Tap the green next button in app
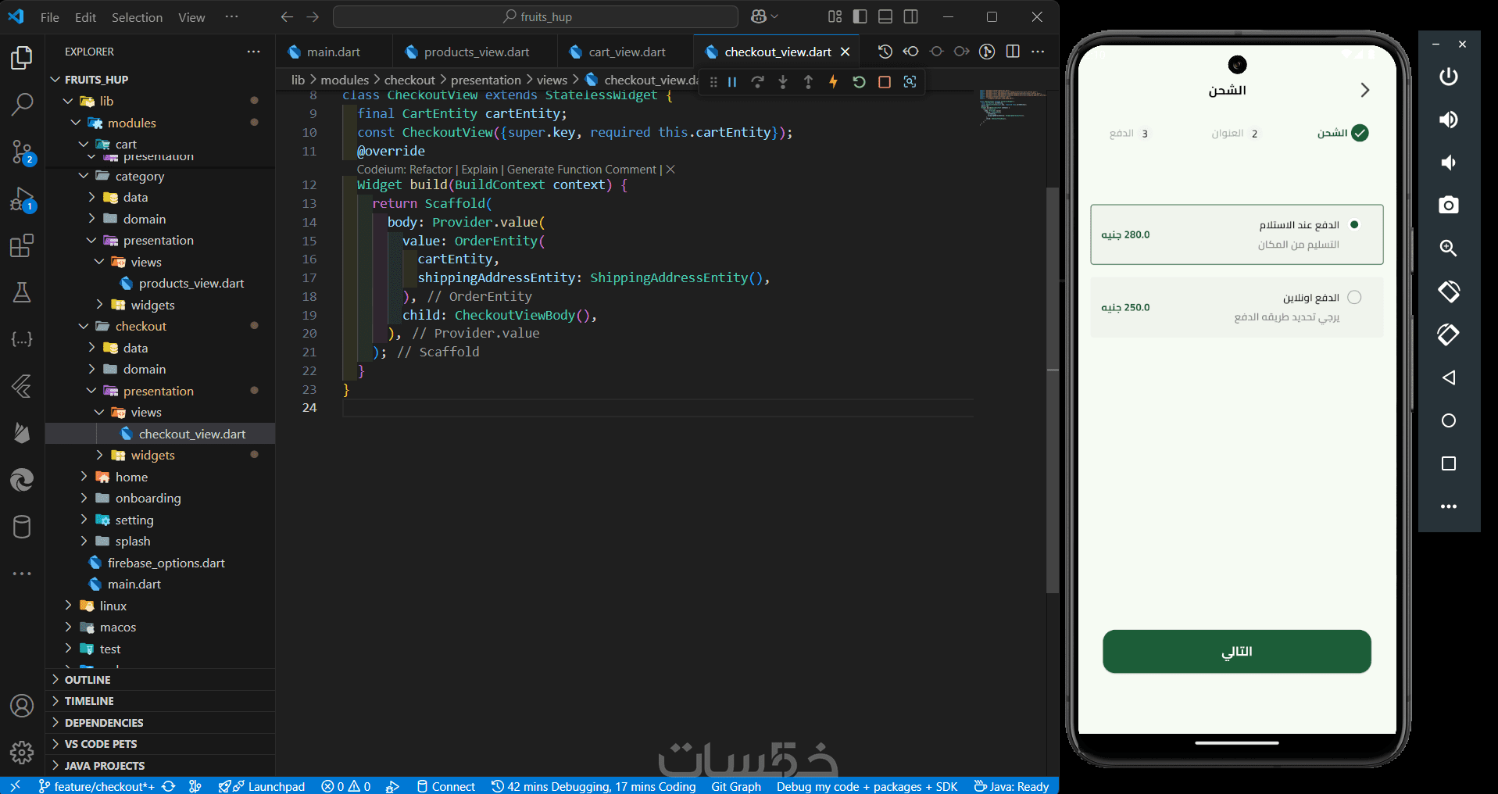This screenshot has height=794, width=1498. tap(1236, 651)
